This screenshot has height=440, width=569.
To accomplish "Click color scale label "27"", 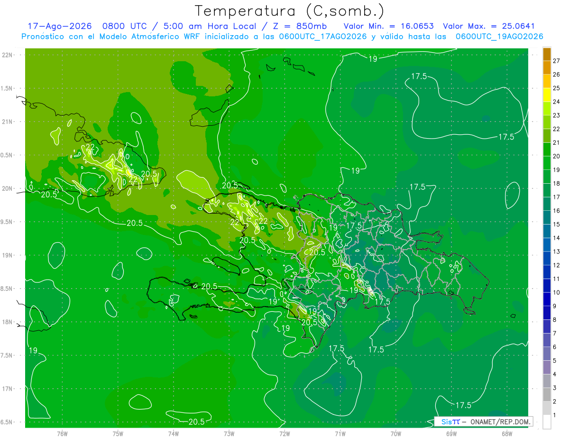I will (557, 61).
